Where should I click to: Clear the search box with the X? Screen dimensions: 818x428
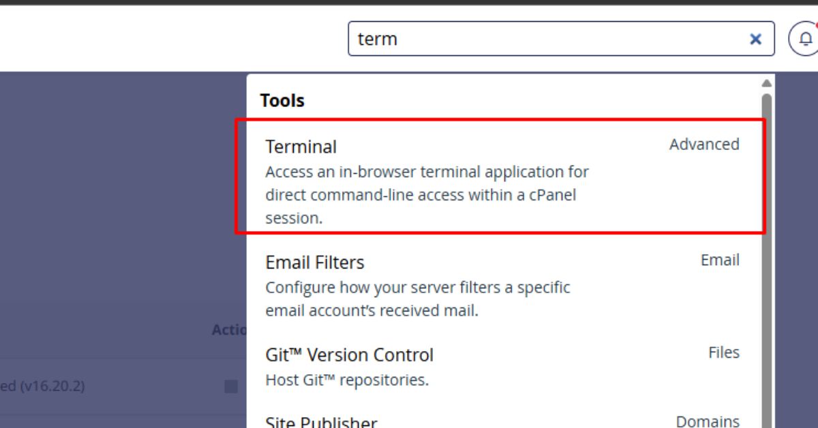click(755, 40)
